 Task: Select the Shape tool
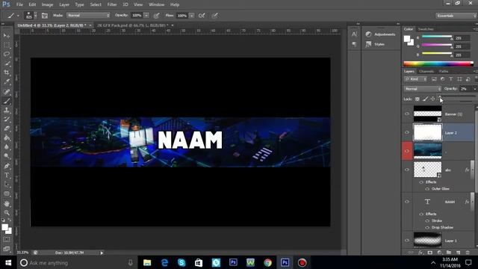(x=7, y=194)
